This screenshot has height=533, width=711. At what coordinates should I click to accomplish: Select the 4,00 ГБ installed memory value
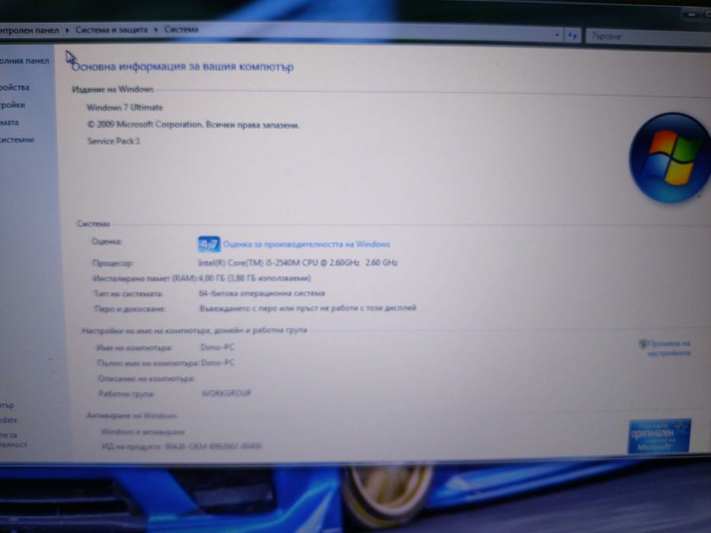255,278
